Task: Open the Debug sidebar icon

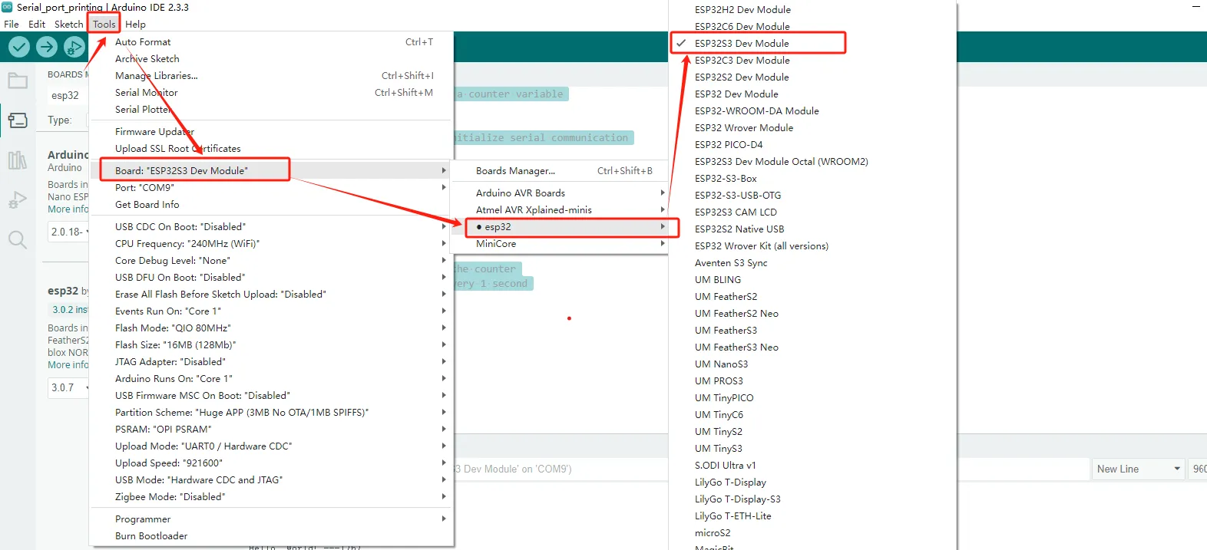Action: coord(18,199)
